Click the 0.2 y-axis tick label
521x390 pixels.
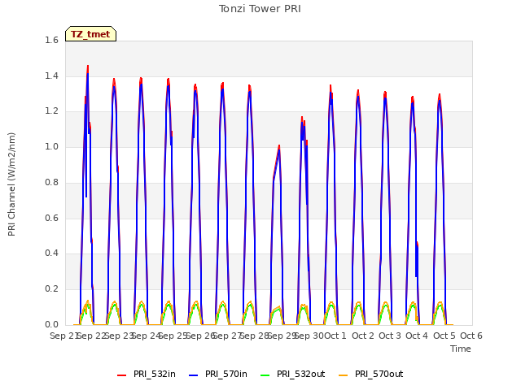pos(51,289)
